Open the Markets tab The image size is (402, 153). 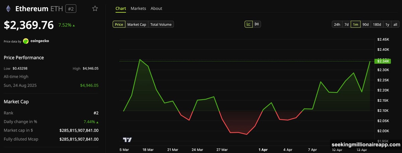(138, 8)
